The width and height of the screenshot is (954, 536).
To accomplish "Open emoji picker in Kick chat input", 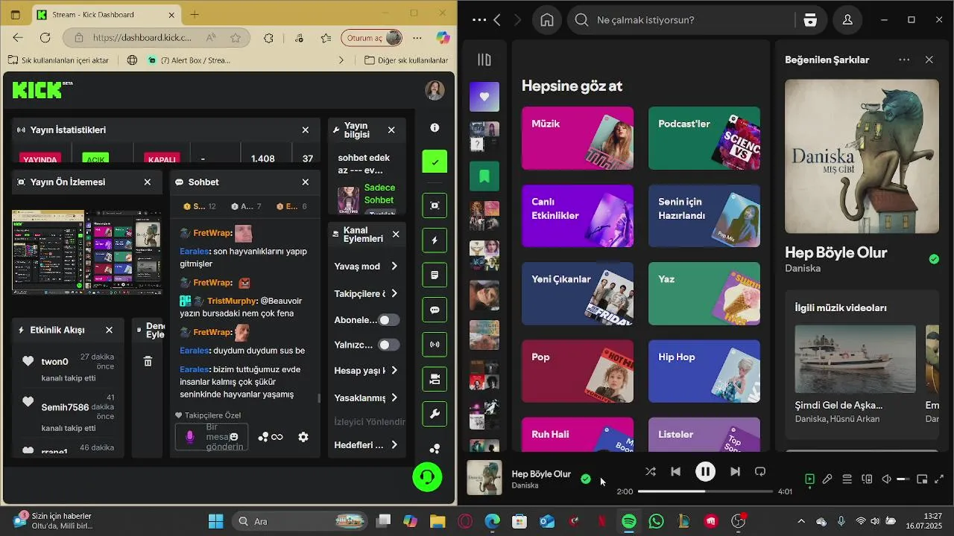I will (x=234, y=437).
